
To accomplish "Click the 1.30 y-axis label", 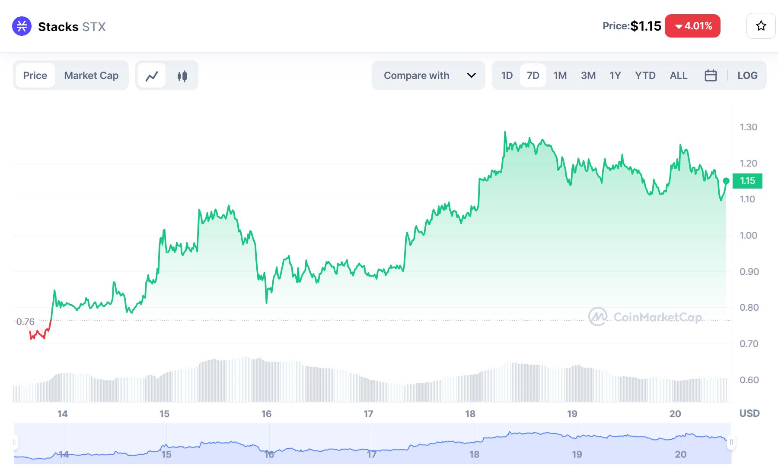I will [x=748, y=127].
